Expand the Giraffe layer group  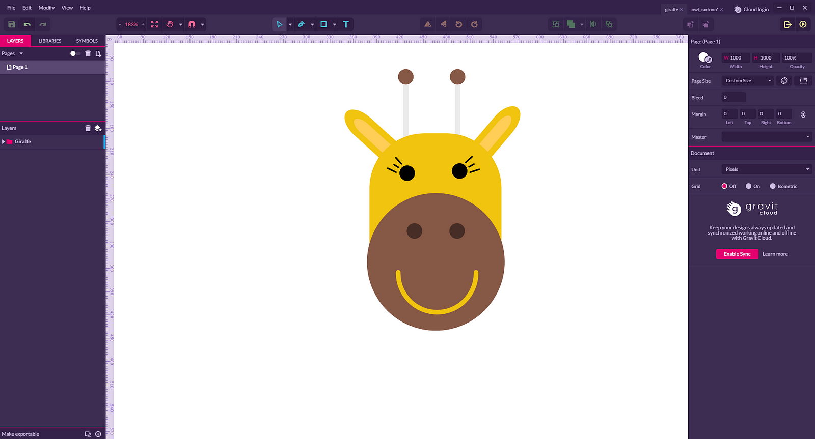pyautogui.click(x=4, y=142)
